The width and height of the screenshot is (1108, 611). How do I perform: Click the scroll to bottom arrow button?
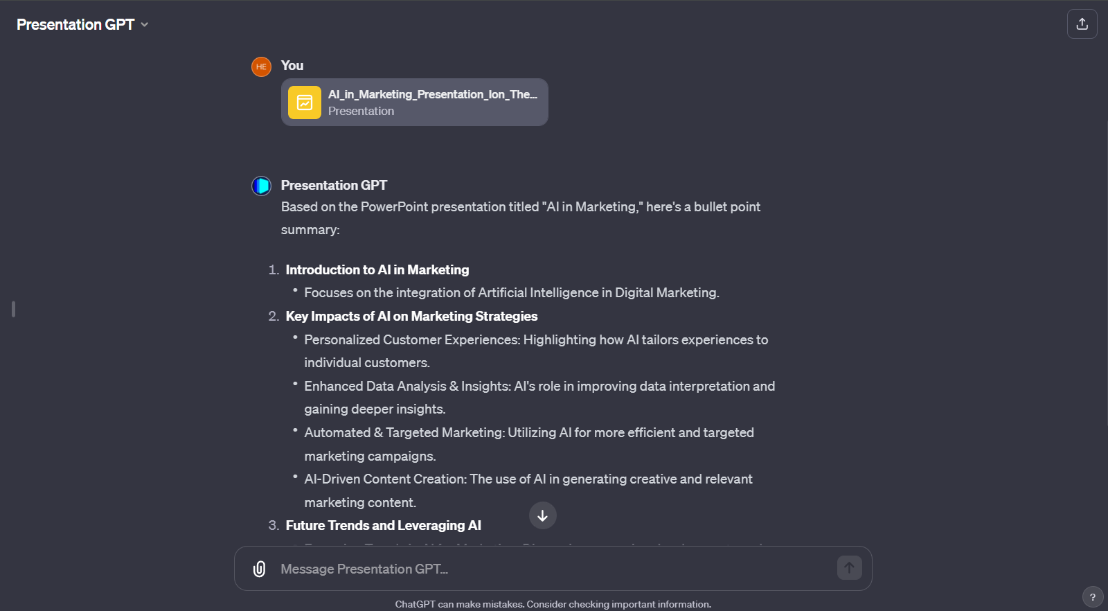542,515
